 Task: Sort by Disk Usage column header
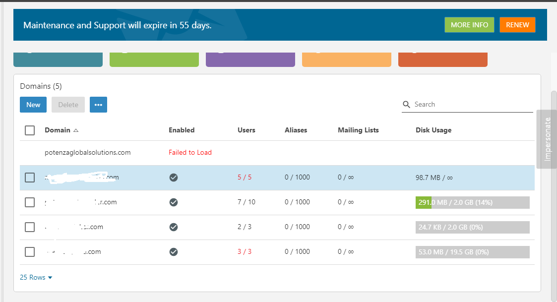[433, 130]
